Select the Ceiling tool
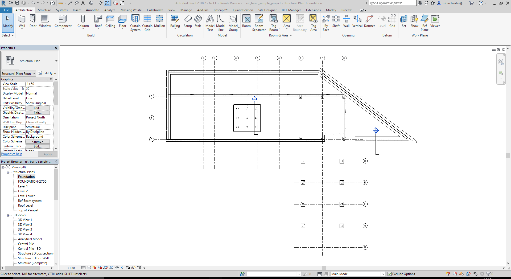The height and width of the screenshot is (279, 511). [x=110, y=21]
